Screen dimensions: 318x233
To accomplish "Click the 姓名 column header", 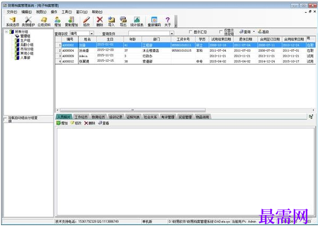I will (87, 39).
